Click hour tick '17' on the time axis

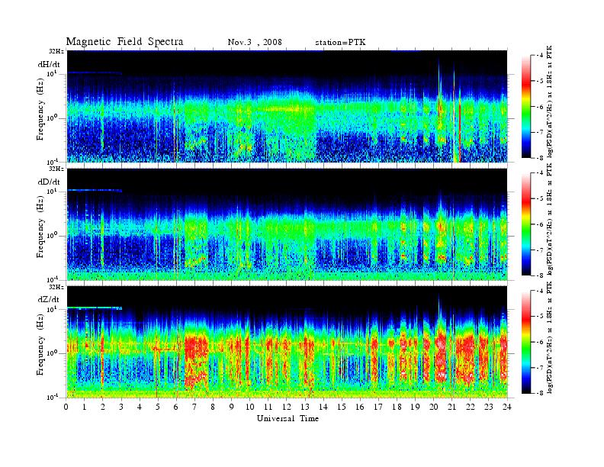click(378, 407)
